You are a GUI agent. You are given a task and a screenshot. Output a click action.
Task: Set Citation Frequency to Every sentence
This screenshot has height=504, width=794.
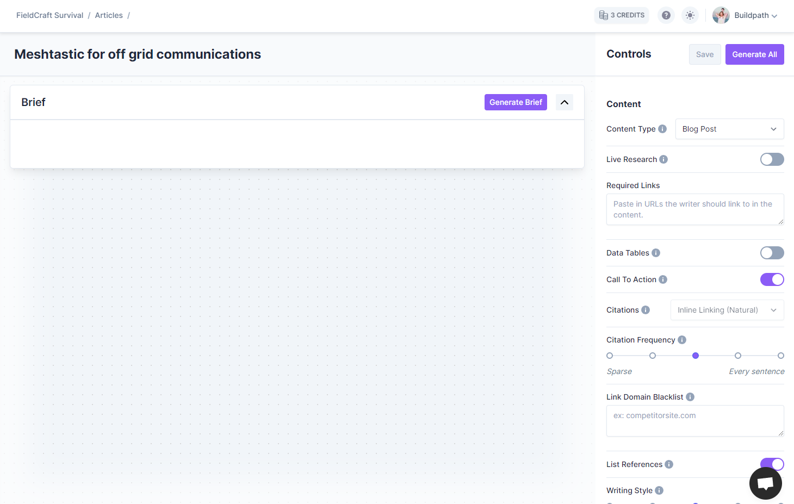point(780,356)
